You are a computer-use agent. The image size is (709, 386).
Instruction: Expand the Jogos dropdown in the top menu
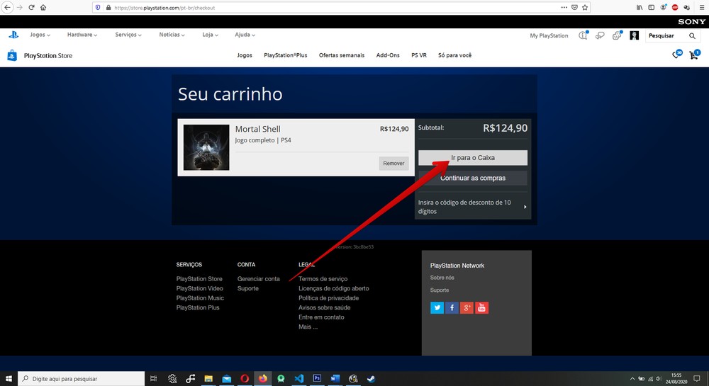pos(40,35)
